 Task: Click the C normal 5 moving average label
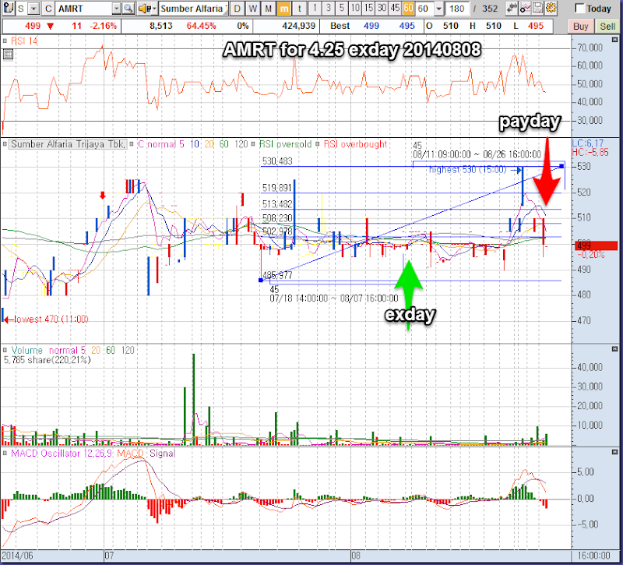point(161,144)
